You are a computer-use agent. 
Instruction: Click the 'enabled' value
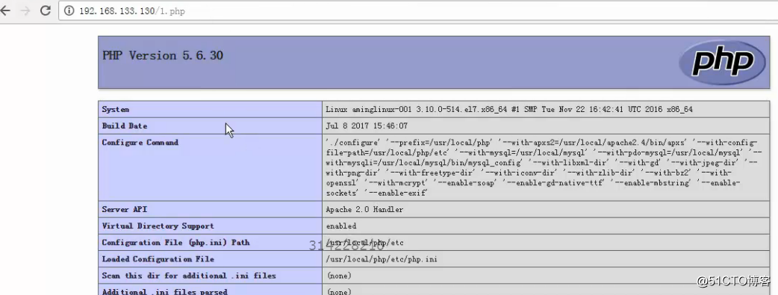[341, 226]
